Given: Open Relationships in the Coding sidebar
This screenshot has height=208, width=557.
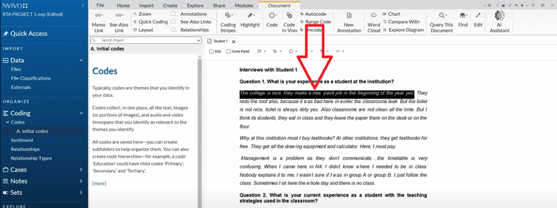Looking at the screenshot, I should tap(25, 149).
